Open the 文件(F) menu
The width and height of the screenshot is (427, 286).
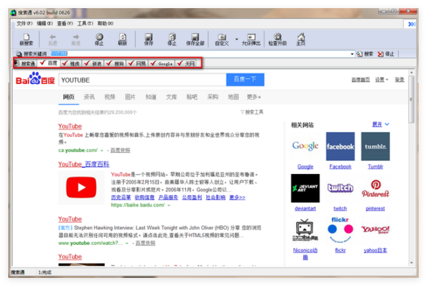point(24,23)
